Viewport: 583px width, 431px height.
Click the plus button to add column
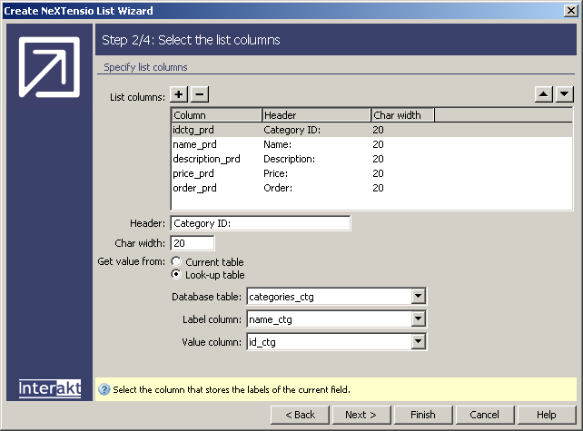pyautogui.click(x=180, y=94)
